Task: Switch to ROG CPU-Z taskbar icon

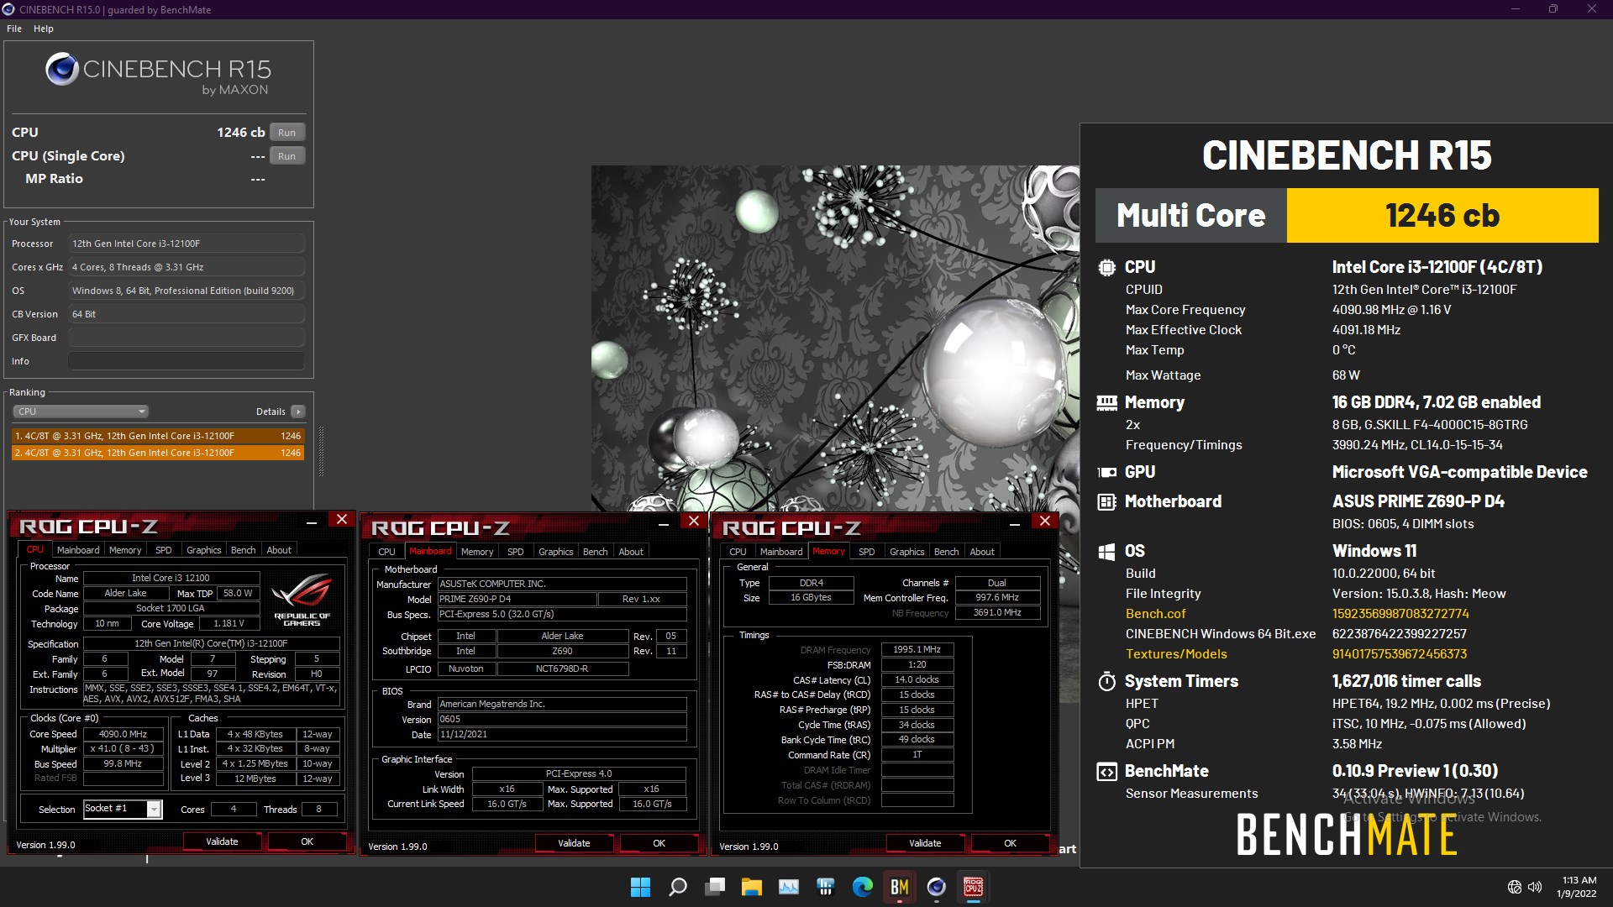Action: coord(973,887)
